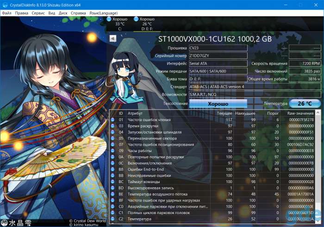Select the Частота ошибок позиционирования row
Image resolution: width=324 pixels, height=227 pixels.
212,144
